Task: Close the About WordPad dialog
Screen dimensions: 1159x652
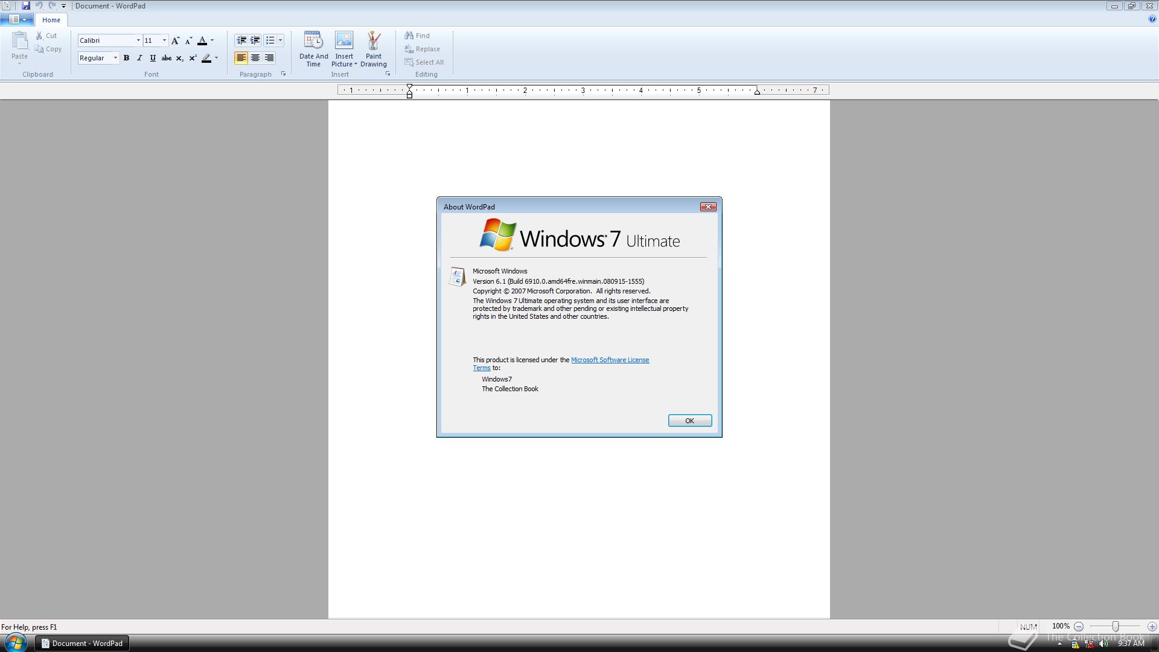Action: point(707,206)
